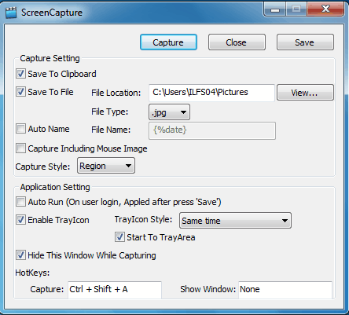Viewport: 349px width, 315px height.
Task: Click the File Name {%date} field
Action: pos(212,130)
